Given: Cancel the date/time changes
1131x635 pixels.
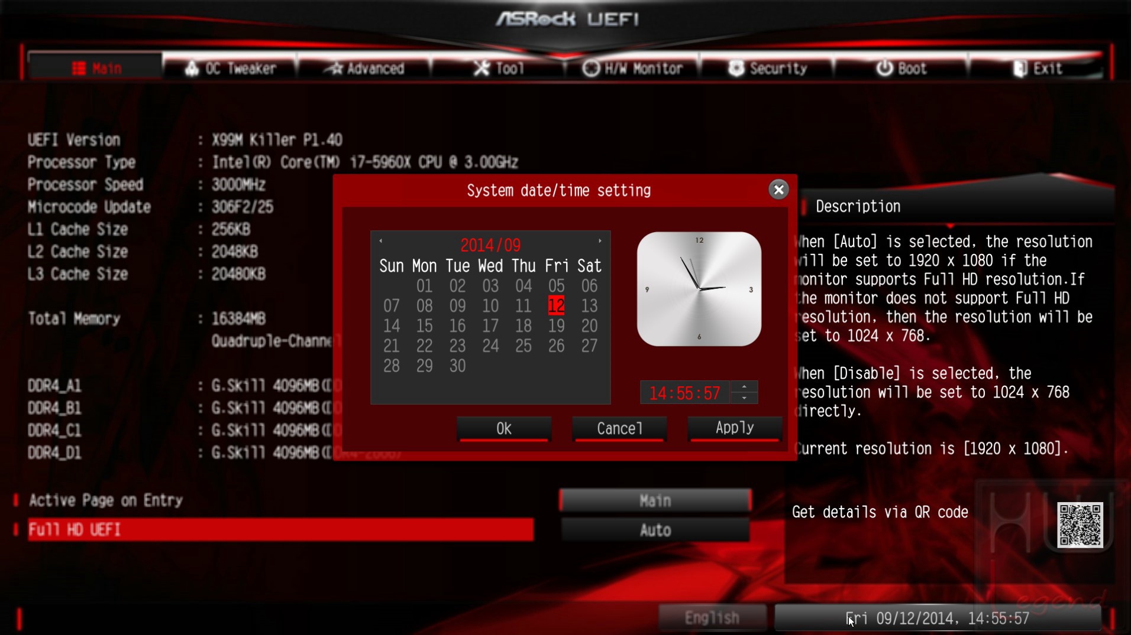Looking at the screenshot, I should point(619,429).
